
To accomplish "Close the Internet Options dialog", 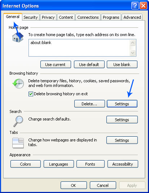I will pyautogui.click(x=143, y=6).
